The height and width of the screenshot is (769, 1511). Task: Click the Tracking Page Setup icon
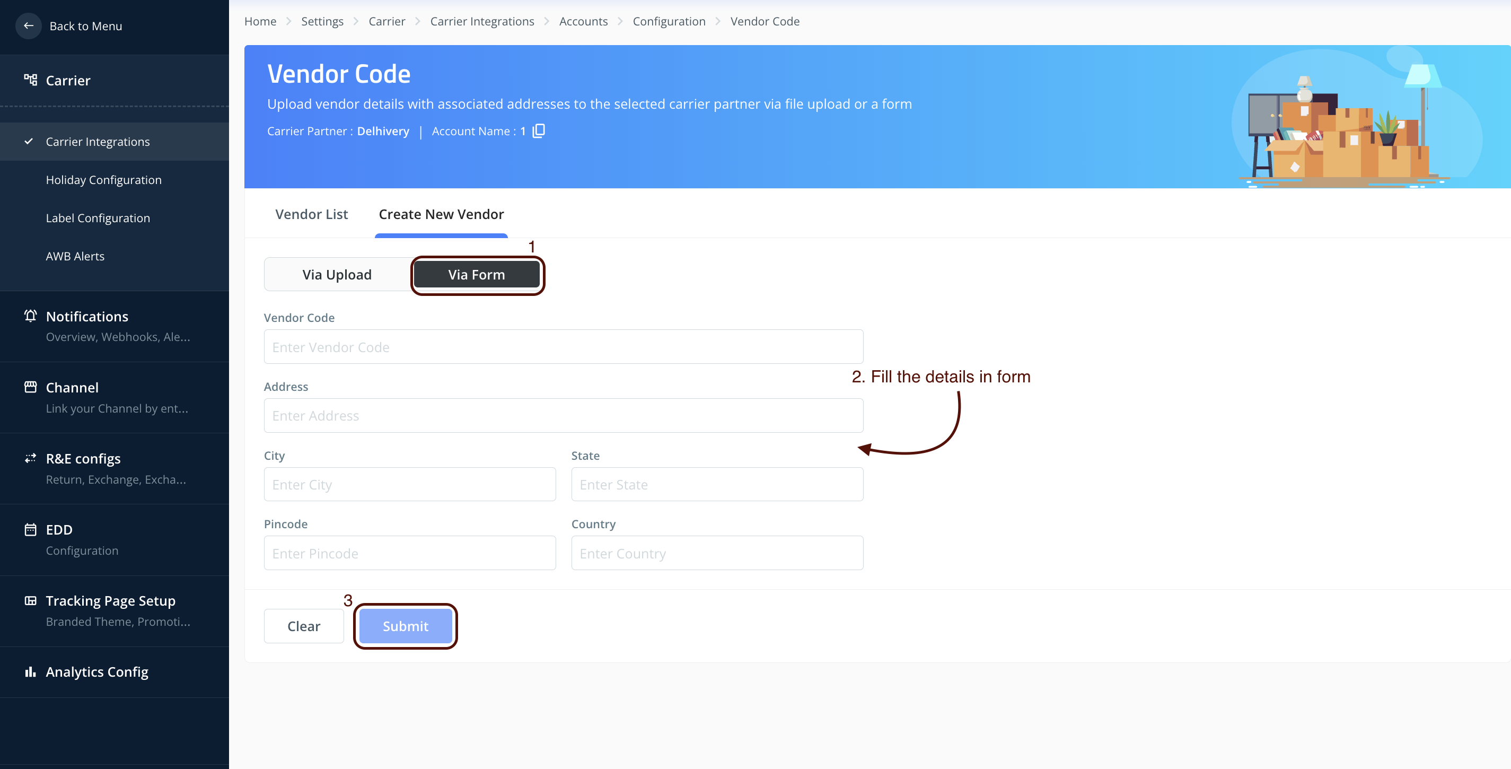tap(31, 601)
